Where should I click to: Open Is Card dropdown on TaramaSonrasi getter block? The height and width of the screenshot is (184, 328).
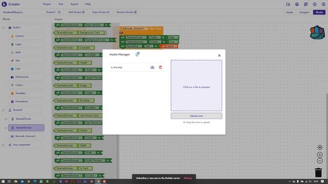tap(85, 168)
